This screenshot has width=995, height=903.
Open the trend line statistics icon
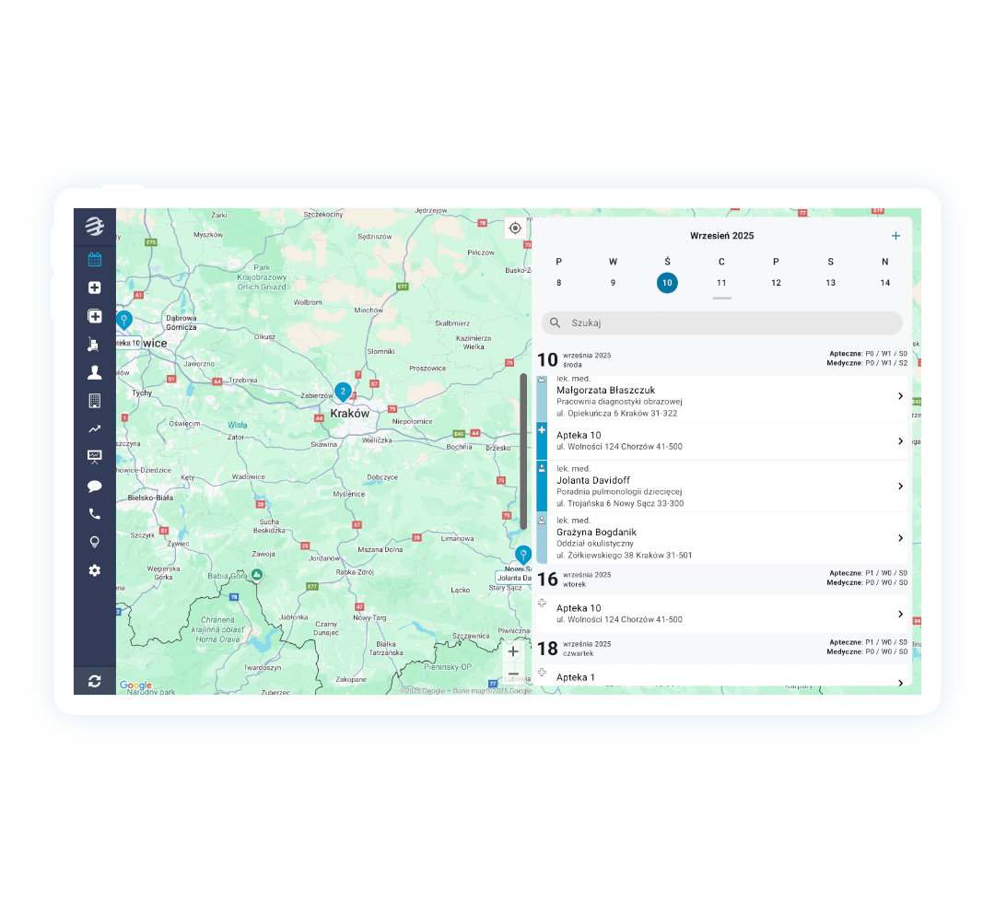point(95,429)
